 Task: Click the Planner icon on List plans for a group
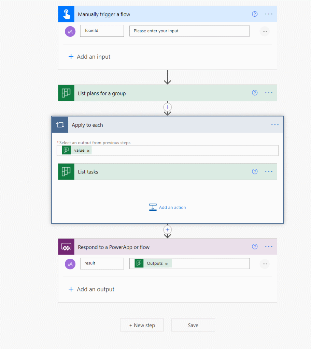coord(66,93)
